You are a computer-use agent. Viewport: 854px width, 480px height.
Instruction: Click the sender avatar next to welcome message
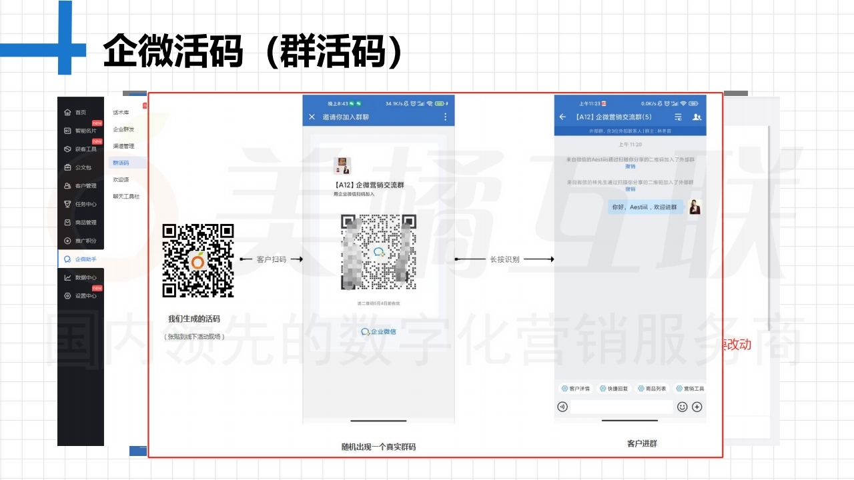coord(696,207)
